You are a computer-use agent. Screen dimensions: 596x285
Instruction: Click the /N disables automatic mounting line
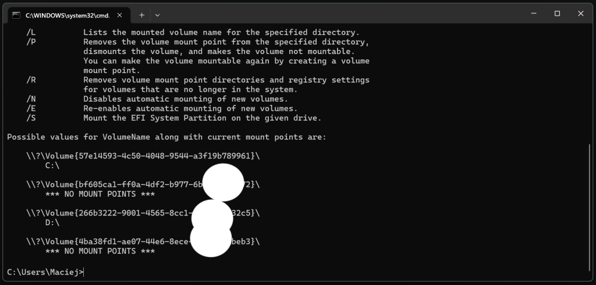click(x=157, y=99)
